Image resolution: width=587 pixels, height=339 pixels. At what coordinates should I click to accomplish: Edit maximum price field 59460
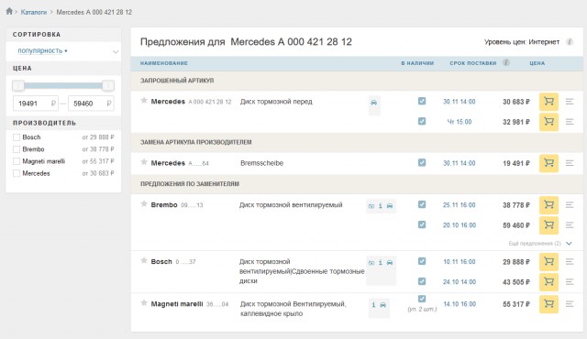pos(91,104)
